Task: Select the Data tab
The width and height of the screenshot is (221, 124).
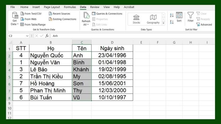Action: coord(83,7)
